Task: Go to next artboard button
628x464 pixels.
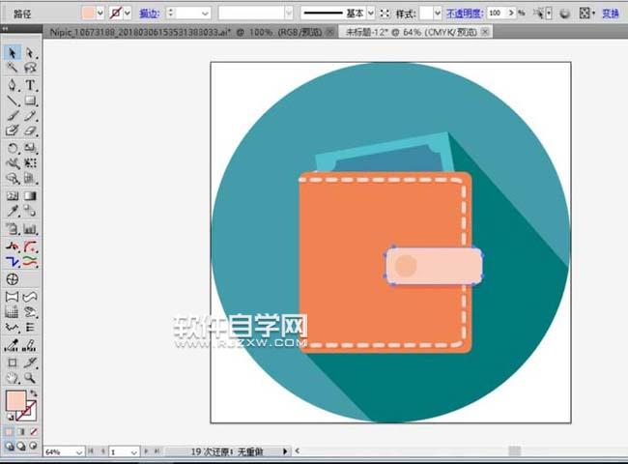Action: pyautogui.click(x=146, y=451)
